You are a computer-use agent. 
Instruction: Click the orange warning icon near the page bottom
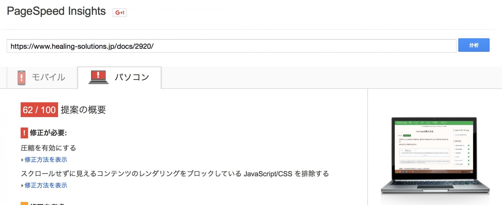pyautogui.click(x=24, y=203)
